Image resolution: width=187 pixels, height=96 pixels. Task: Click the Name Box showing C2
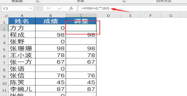[17, 8]
